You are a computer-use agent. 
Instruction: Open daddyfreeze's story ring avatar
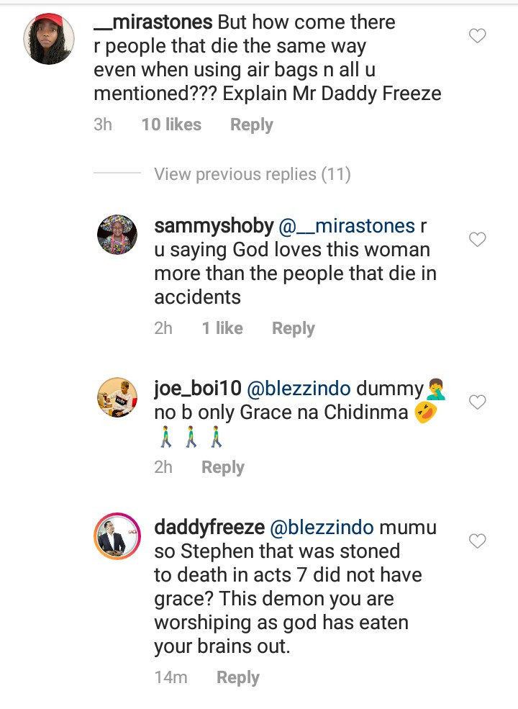(x=117, y=536)
